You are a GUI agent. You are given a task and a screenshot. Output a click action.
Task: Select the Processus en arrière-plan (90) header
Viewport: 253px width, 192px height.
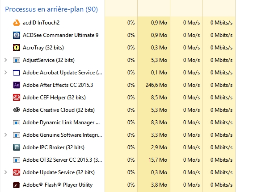(51, 9)
